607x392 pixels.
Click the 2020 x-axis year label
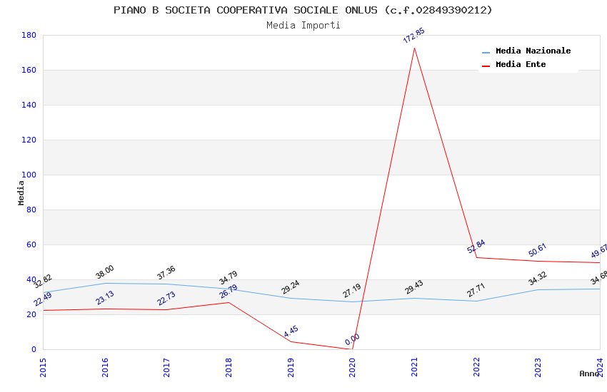coord(352,367)
